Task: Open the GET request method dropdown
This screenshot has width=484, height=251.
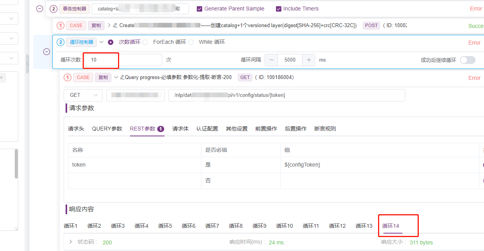Action: pos(83,95)
